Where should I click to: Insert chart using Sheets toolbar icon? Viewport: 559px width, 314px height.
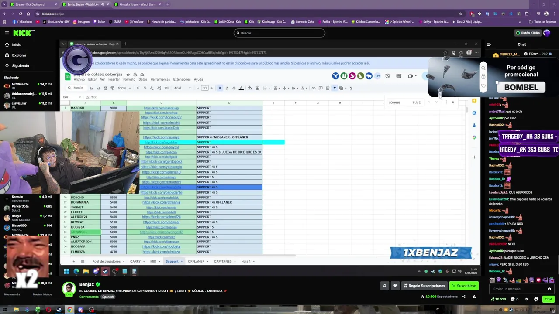pyautogui.click(x=328, y=88)
